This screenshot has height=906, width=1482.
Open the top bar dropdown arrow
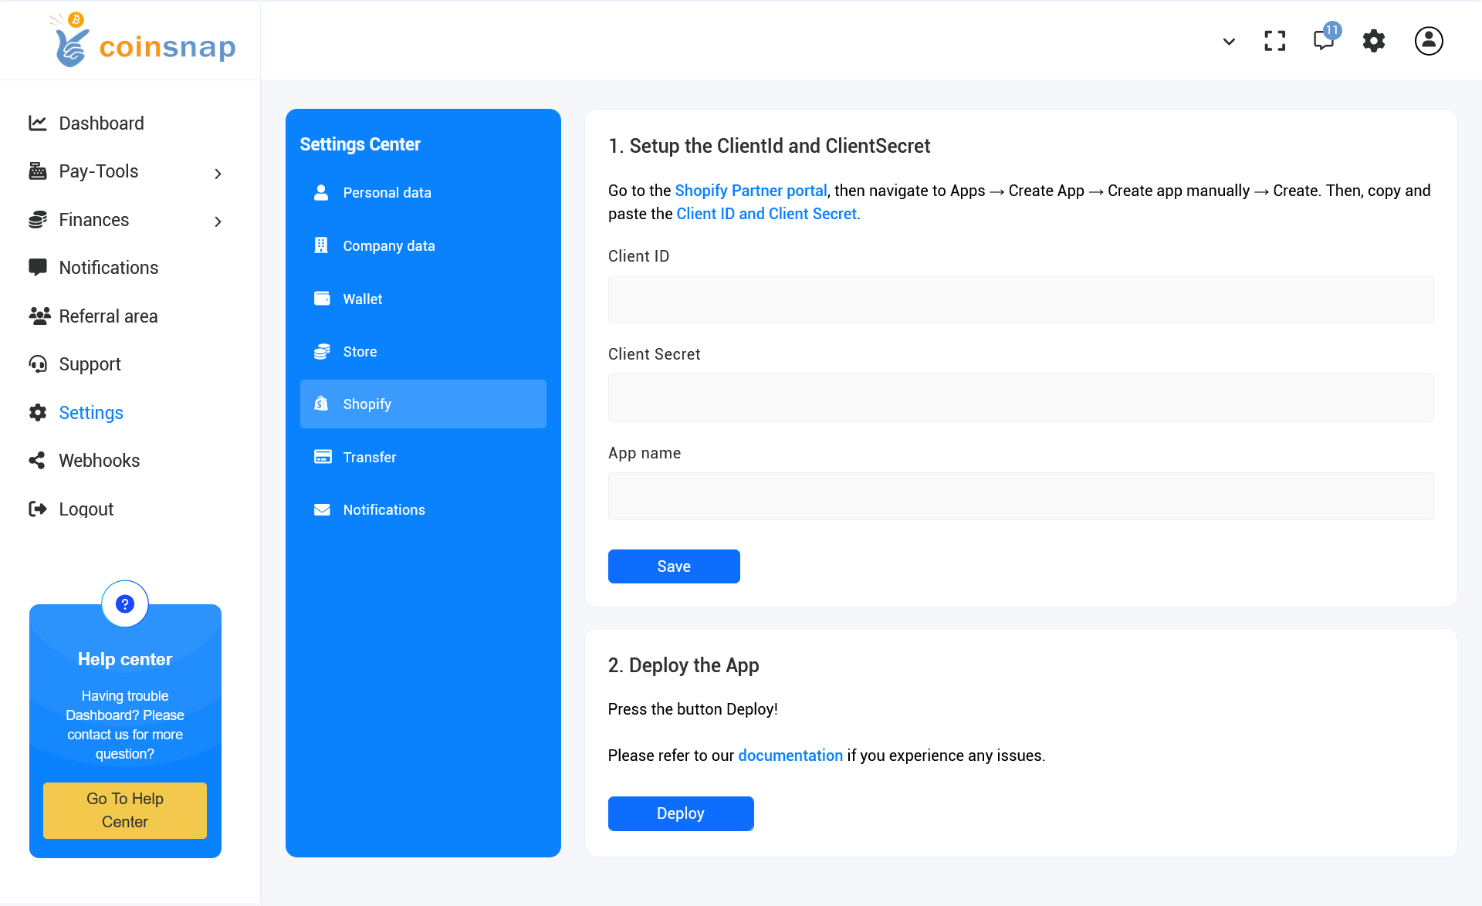point(1229,42)
